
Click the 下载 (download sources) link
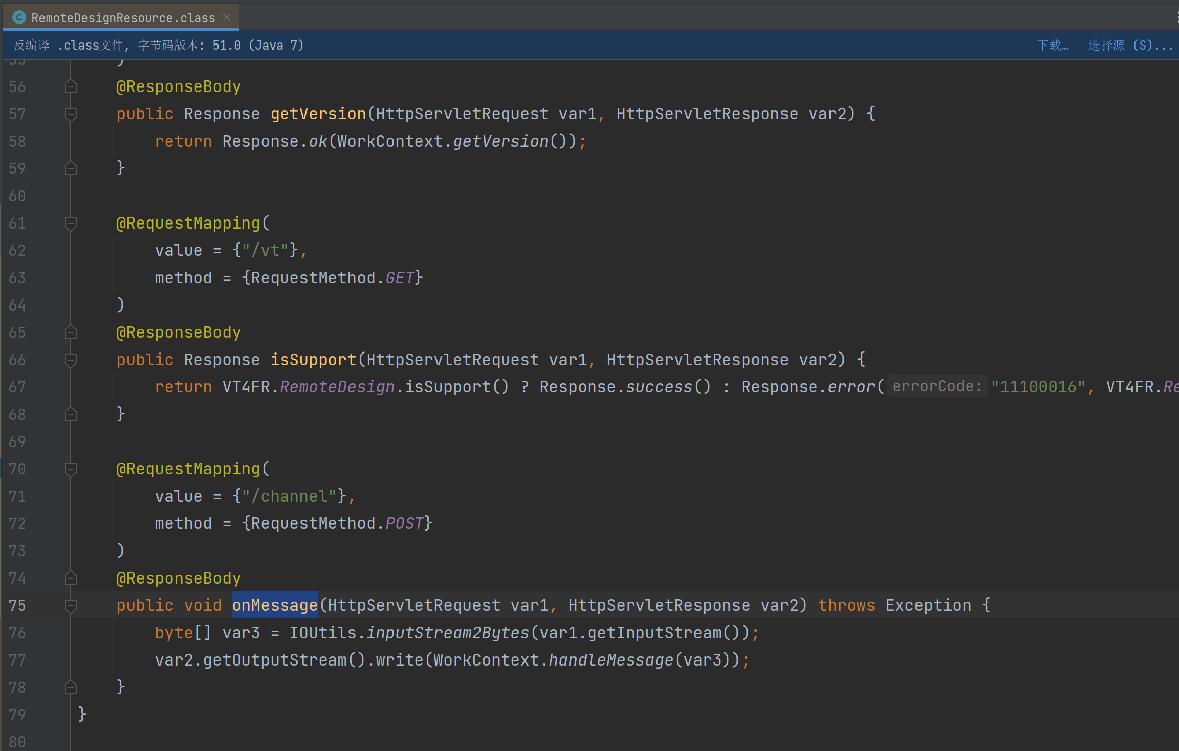pyautogui.click(x=1053, y=46)
